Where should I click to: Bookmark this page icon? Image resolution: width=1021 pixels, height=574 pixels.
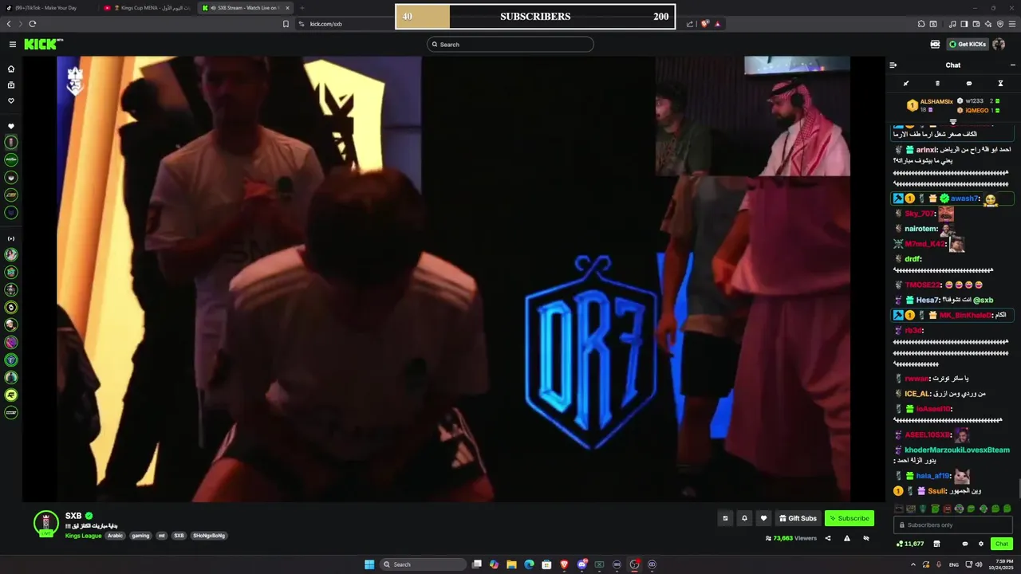point(286,24)
